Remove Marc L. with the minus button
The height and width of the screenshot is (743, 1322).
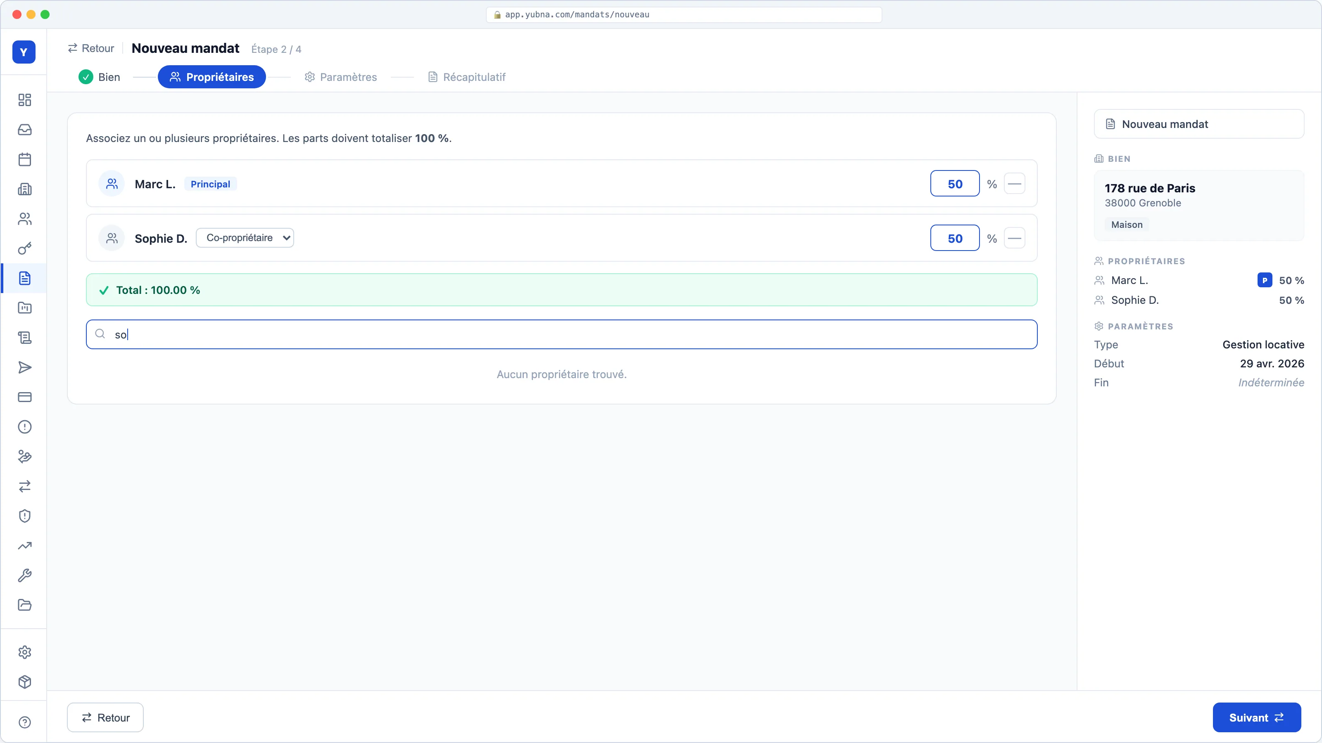pyautogui.click(x=1015, y=184)
